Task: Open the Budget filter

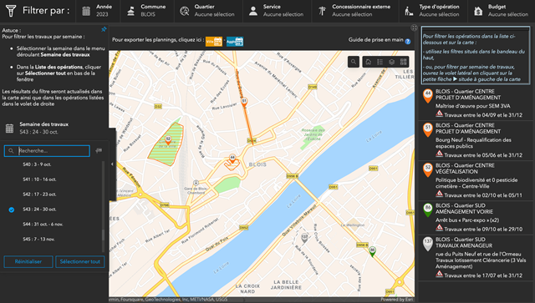Action: pos(502,11)
